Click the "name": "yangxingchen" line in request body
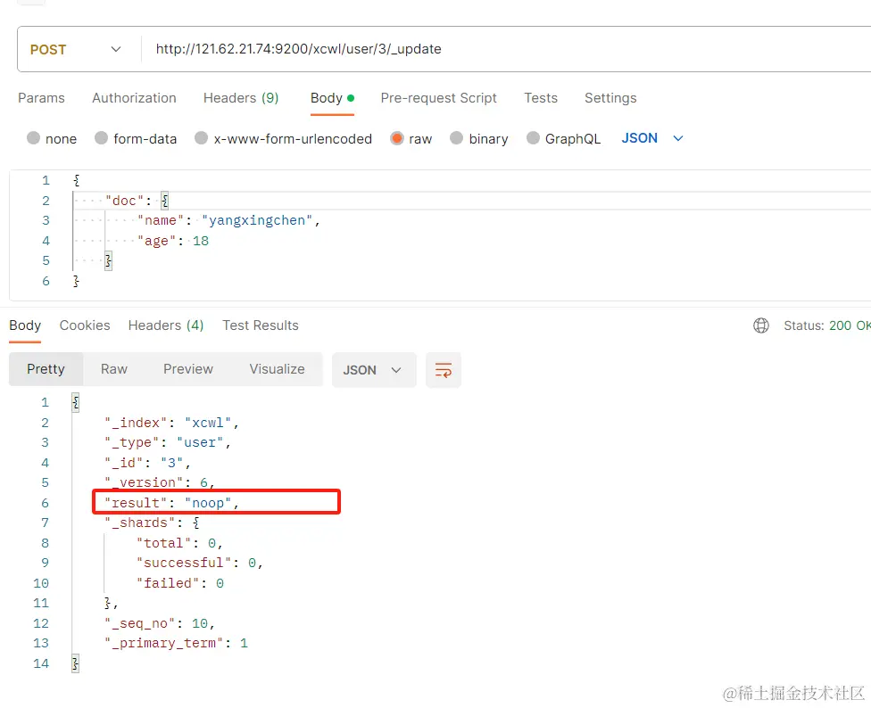The width and height of the screenshot is (871, 708). [228, 221]
